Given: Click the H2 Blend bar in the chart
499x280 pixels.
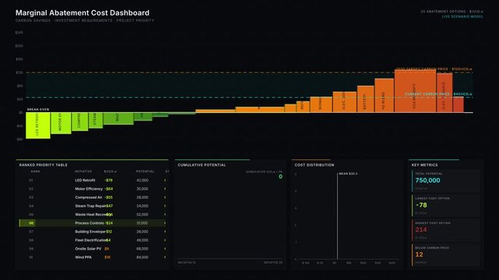Looking at the screenshot, I should click(384, 96).
